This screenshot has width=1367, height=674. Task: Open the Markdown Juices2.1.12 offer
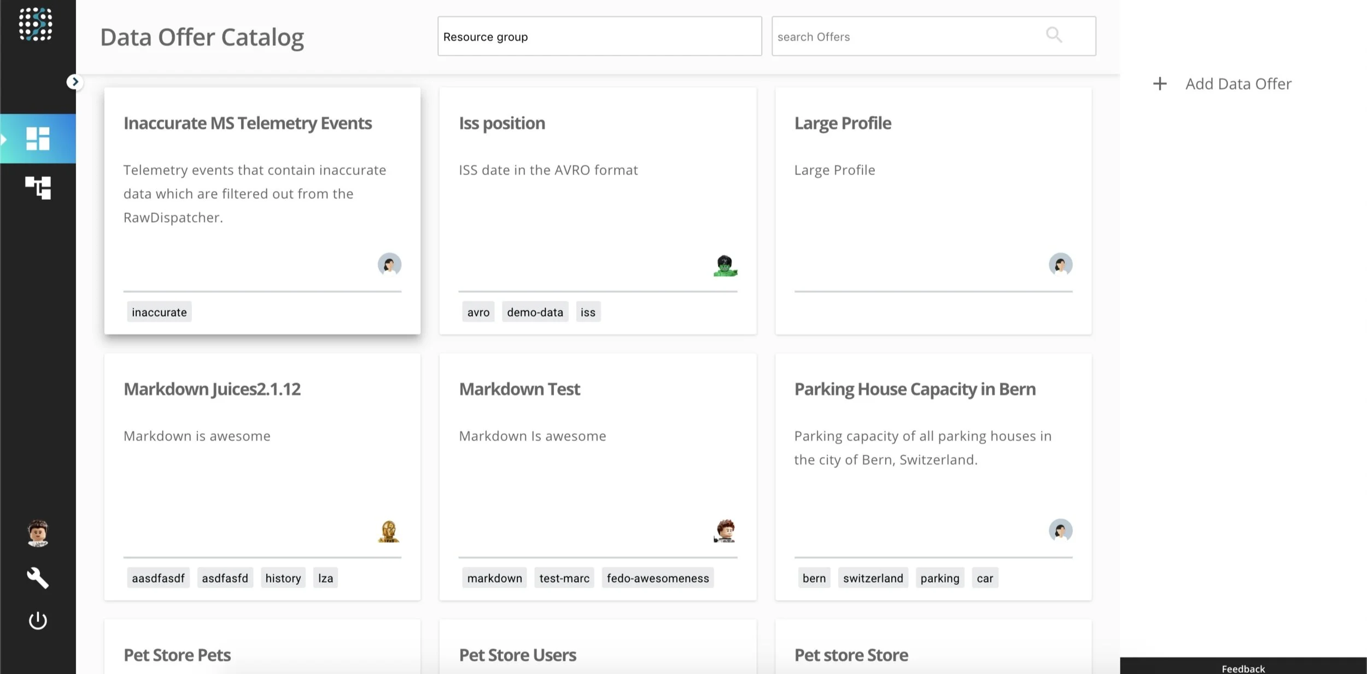coord(212,390)
